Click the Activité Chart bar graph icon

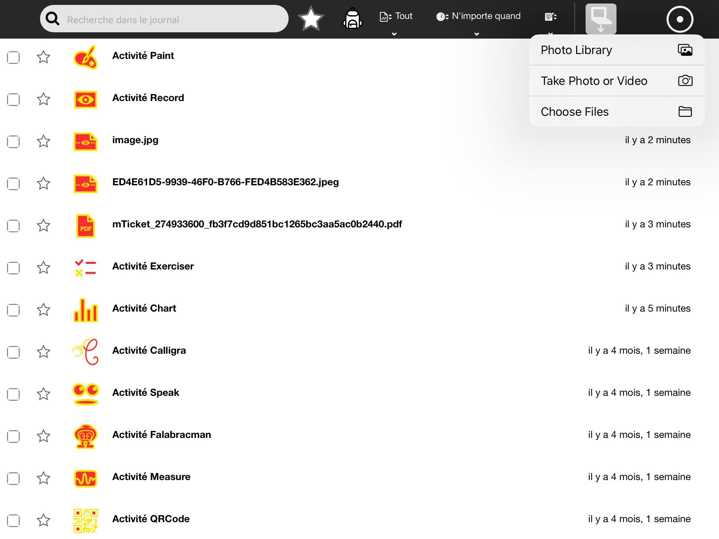[x=85, y=310]
